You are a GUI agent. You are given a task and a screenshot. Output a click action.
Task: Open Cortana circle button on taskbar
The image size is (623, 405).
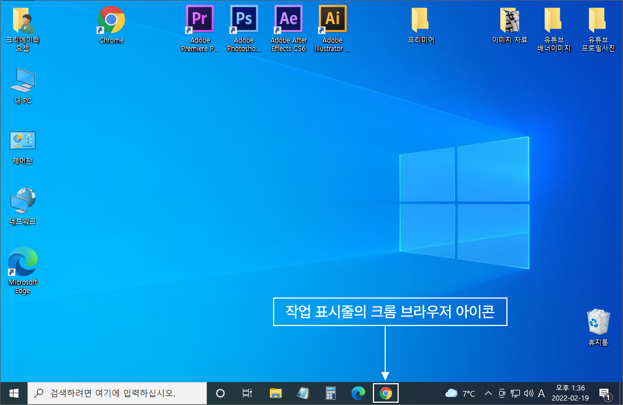tap(220, 393)
